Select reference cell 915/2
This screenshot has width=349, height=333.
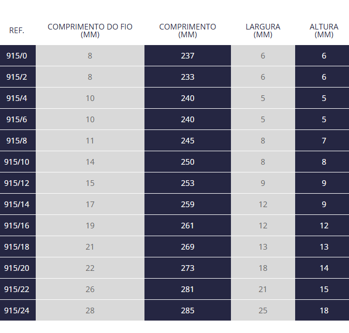(18, 77)
